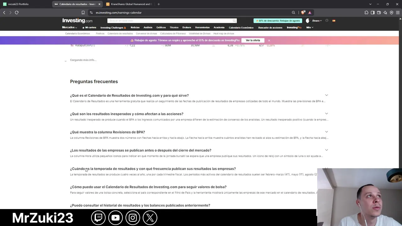Open the Técnico menu item
Viewport: 402px width, 226px height.
click(x=174, y=28)
